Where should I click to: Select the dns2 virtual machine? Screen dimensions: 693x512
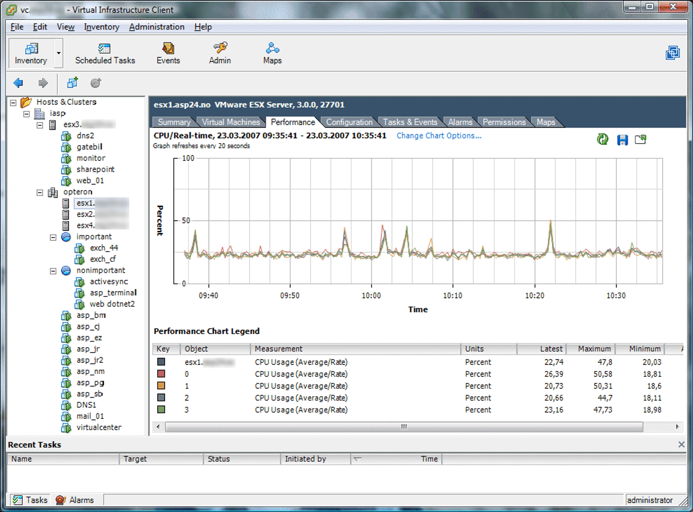coord(85,136)
